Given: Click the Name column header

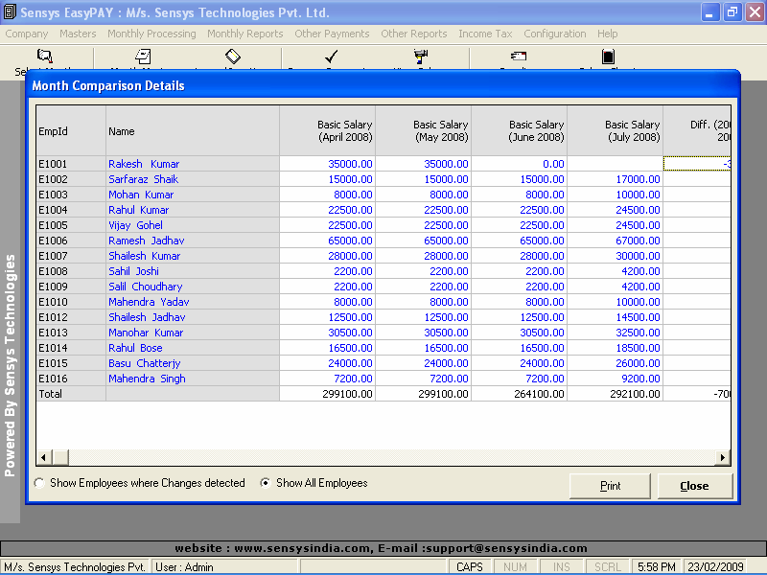Looking at the screenshot, I should (193, 131).
